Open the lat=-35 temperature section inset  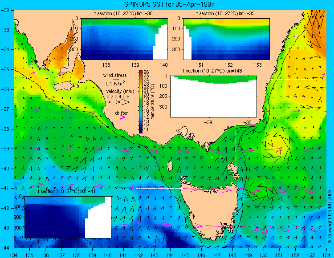pyautogui.click(x=226, y=39)
